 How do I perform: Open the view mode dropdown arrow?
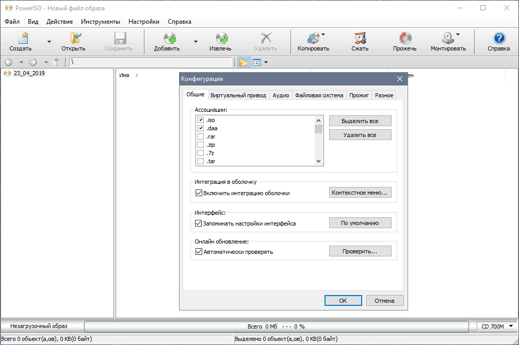[x=266, y=62]
